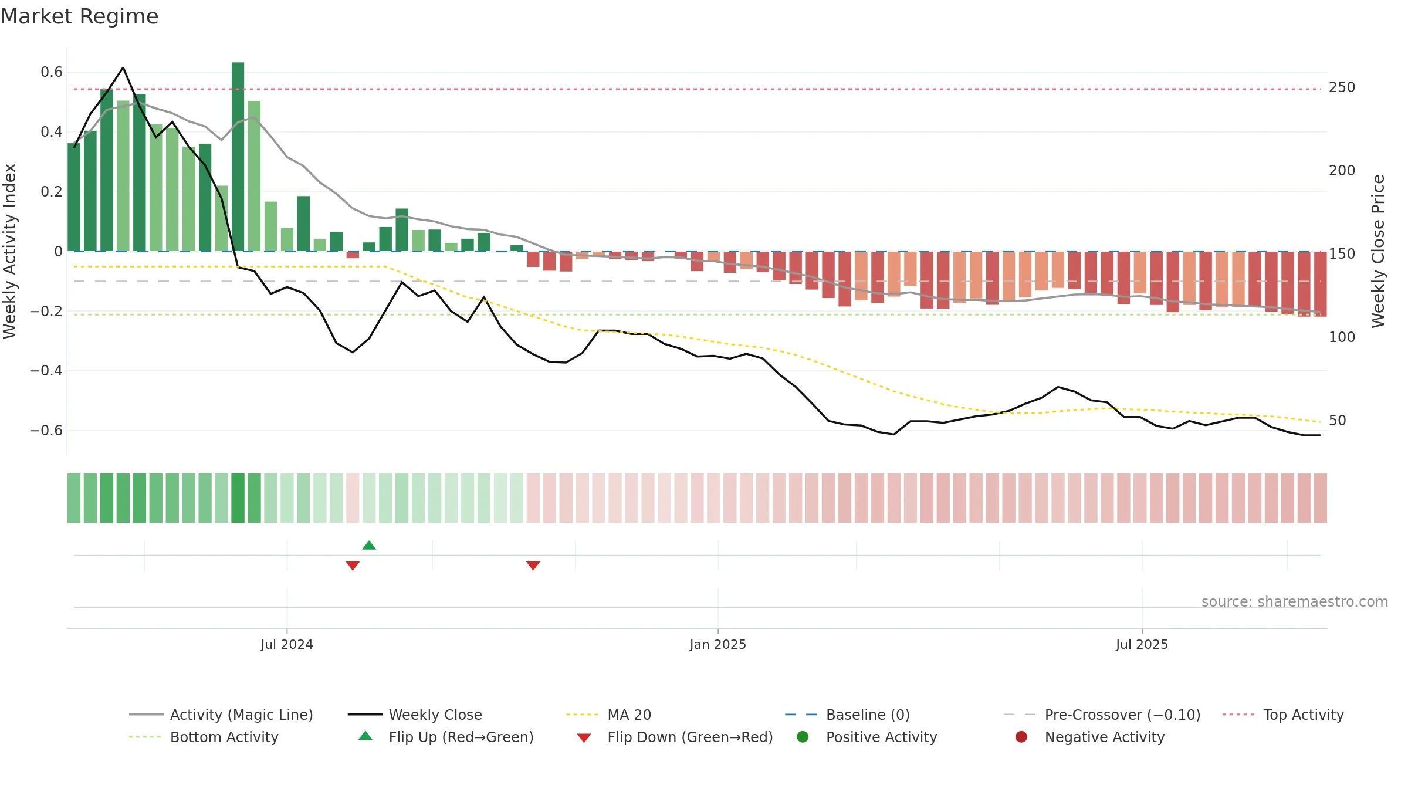Click the Jul 2025 axis label

pos(1142,644)
